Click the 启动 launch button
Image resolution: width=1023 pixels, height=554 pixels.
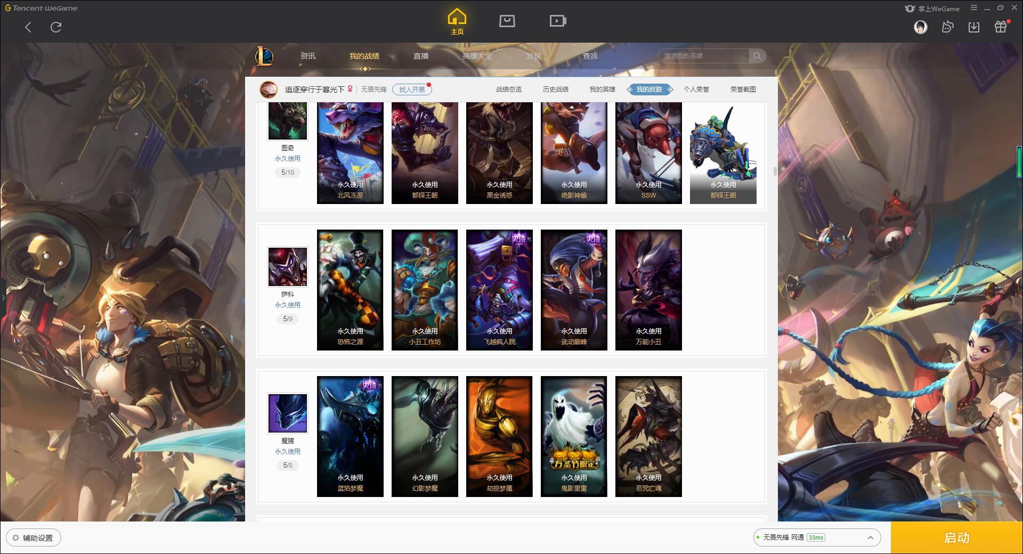956,537
